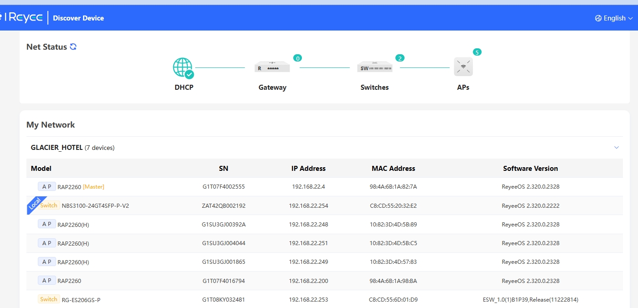The image size is (638, 308).
Task: Click the IP Address column header
Action: [x=308, y=169]
